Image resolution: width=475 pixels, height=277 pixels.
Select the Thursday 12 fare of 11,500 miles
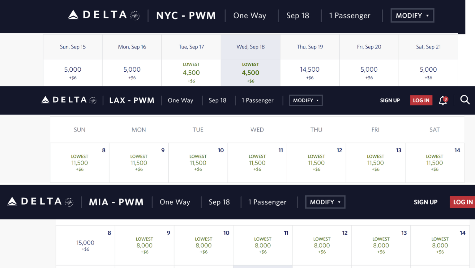coord(316,163)
